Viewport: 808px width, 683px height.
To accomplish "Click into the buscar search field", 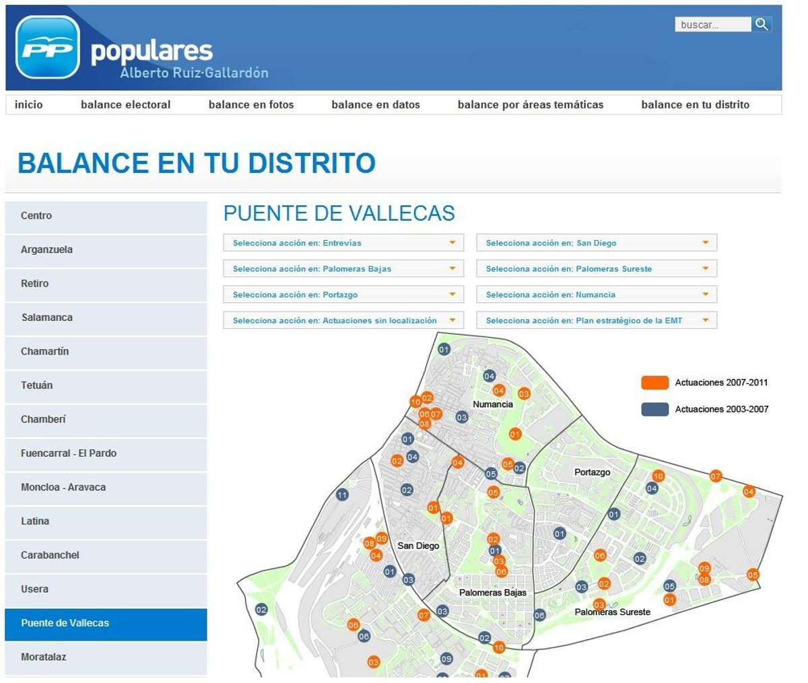I will 712,25.
